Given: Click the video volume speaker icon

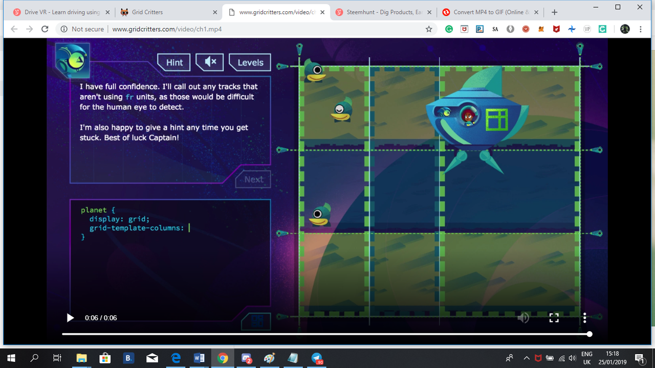Looking at the screenshot, I should pyautogui.click(x=523, y=318).
